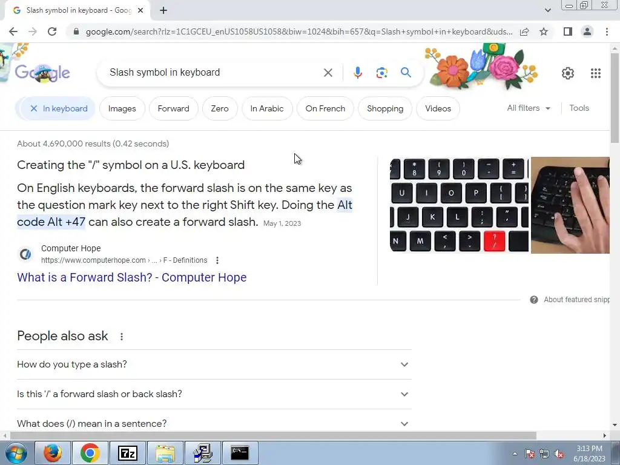
Task: Show hidden system tray icons
Action: point(515,453)
